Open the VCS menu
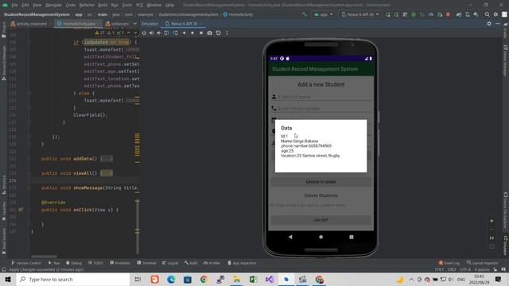 [139, 5]
